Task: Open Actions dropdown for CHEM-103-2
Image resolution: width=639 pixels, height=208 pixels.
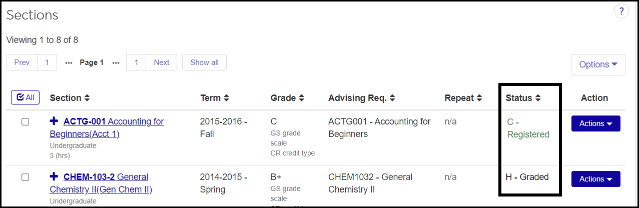Action: click(x=595, y=179)
